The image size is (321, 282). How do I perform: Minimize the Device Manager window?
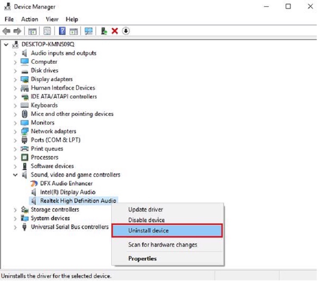[x=266, y=6]
